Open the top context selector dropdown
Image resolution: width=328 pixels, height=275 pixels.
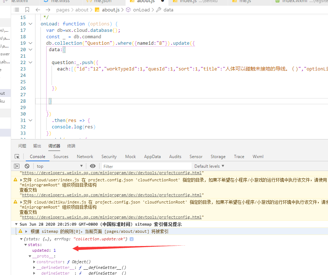click(x=59, y=166)
